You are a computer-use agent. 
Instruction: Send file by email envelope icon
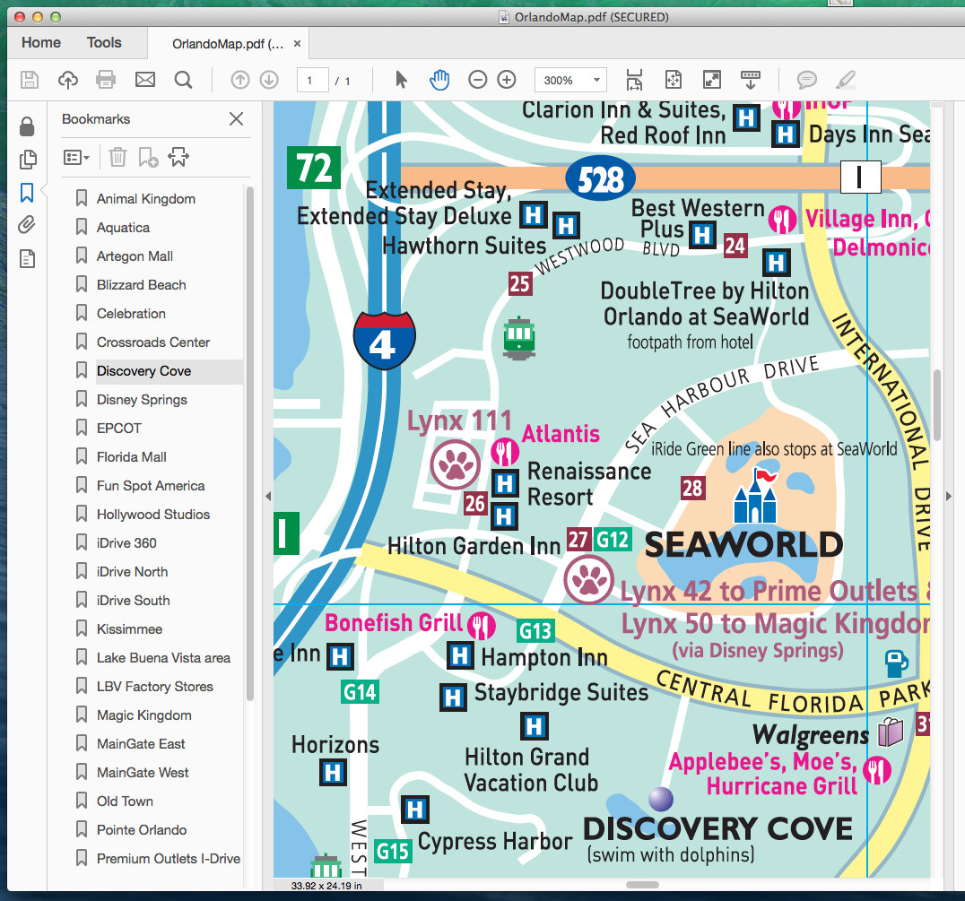click(x=145, y=80)
